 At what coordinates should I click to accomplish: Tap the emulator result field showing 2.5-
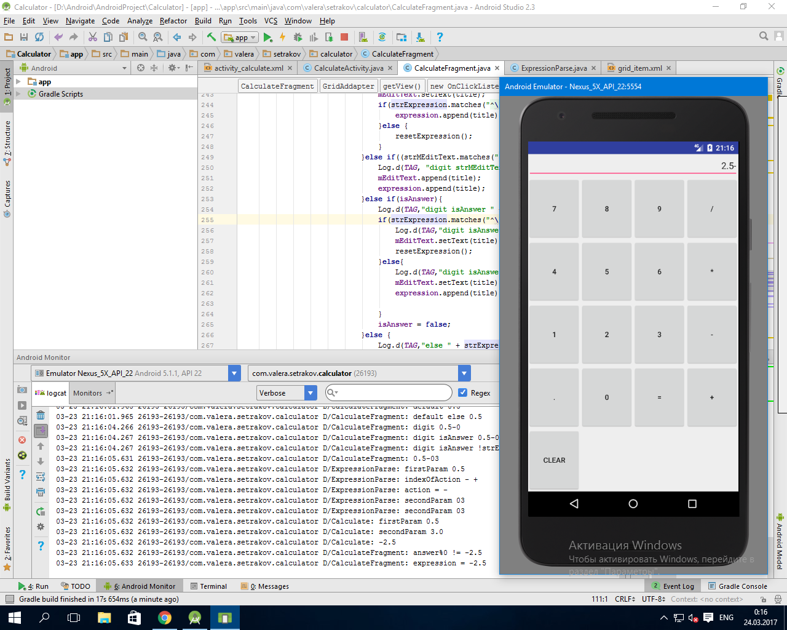coord(633,165)
